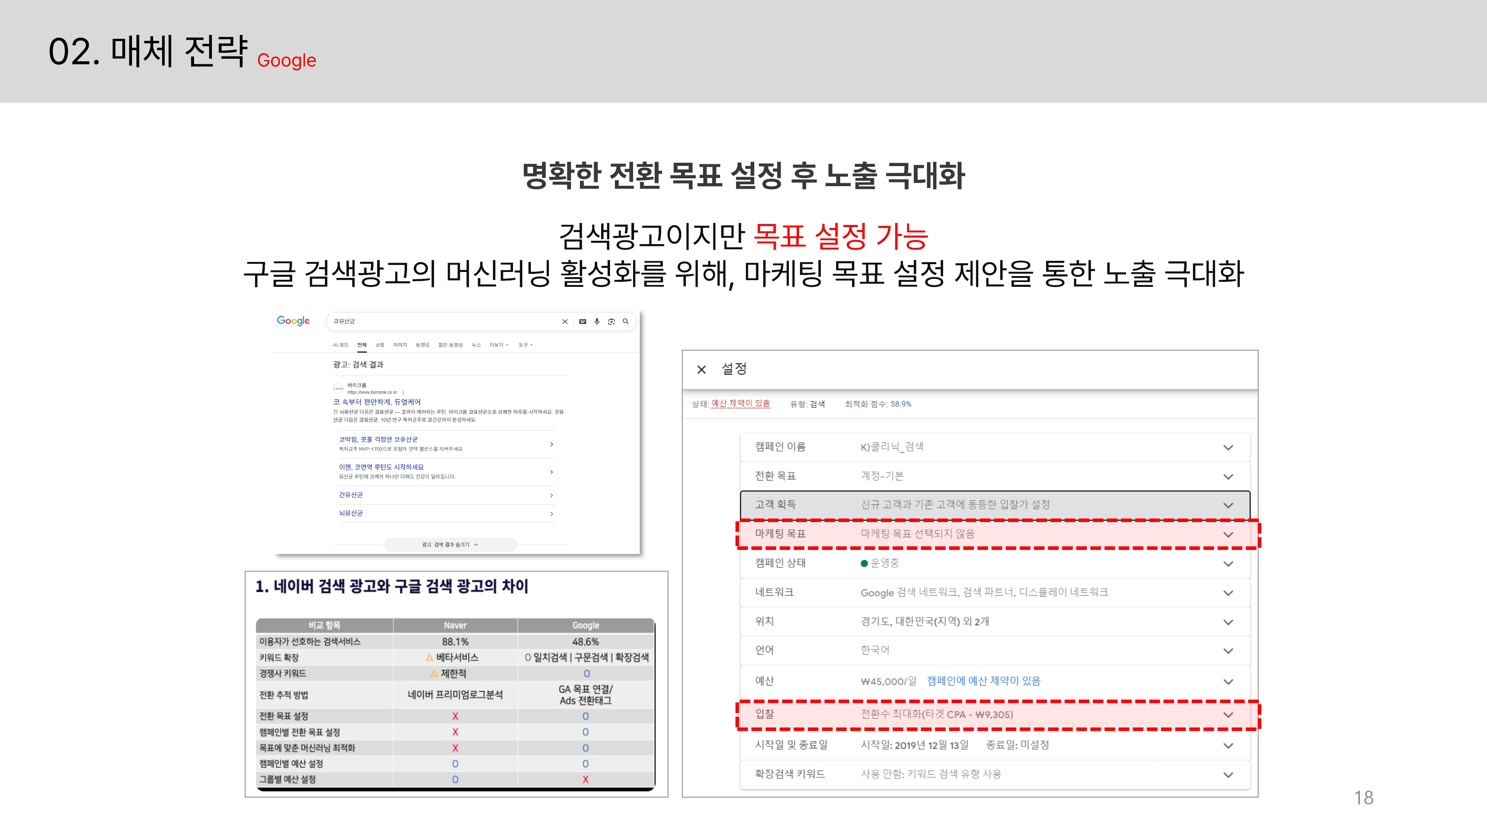Close the 설정 panel with X
Image resolution: width=1487 pixels, height=836 pixels.
coord(701,369)
